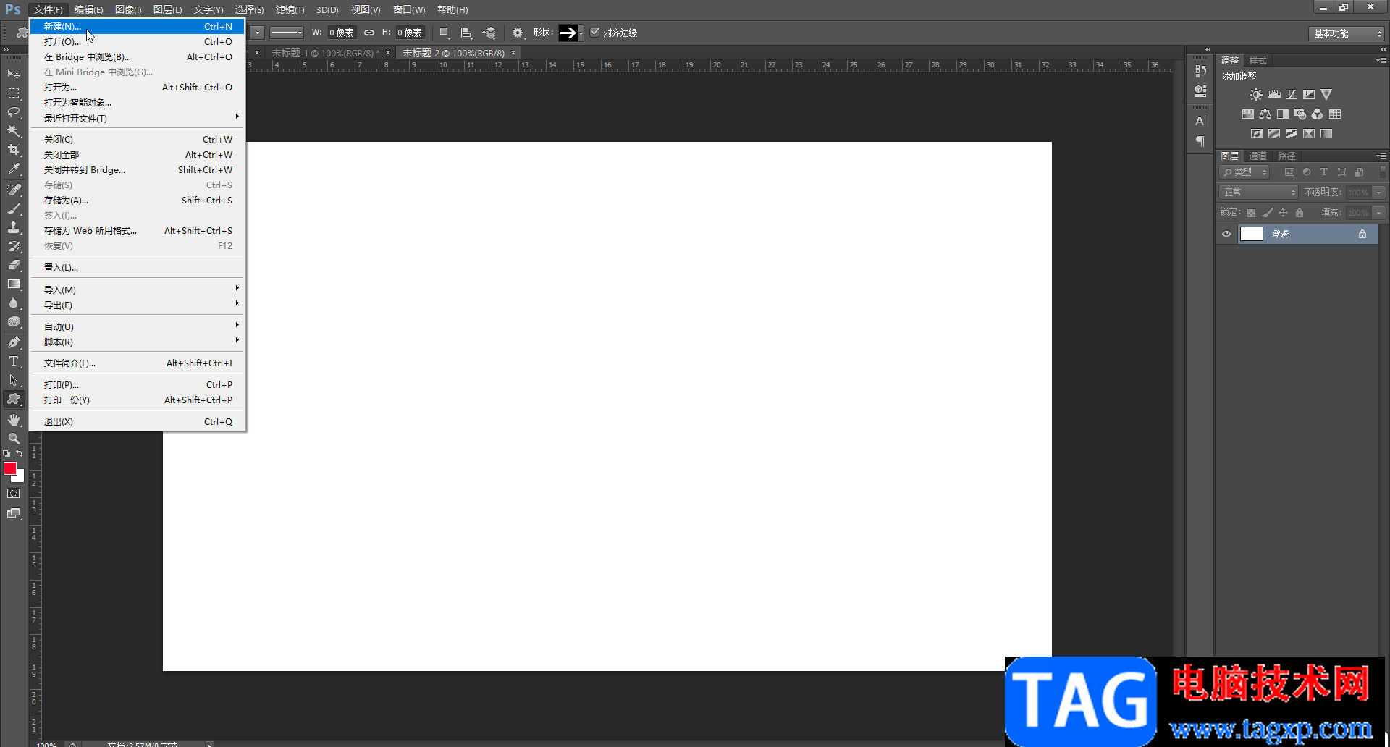
Task: Select the Lasso tool
Action: [x=14, y=112]
